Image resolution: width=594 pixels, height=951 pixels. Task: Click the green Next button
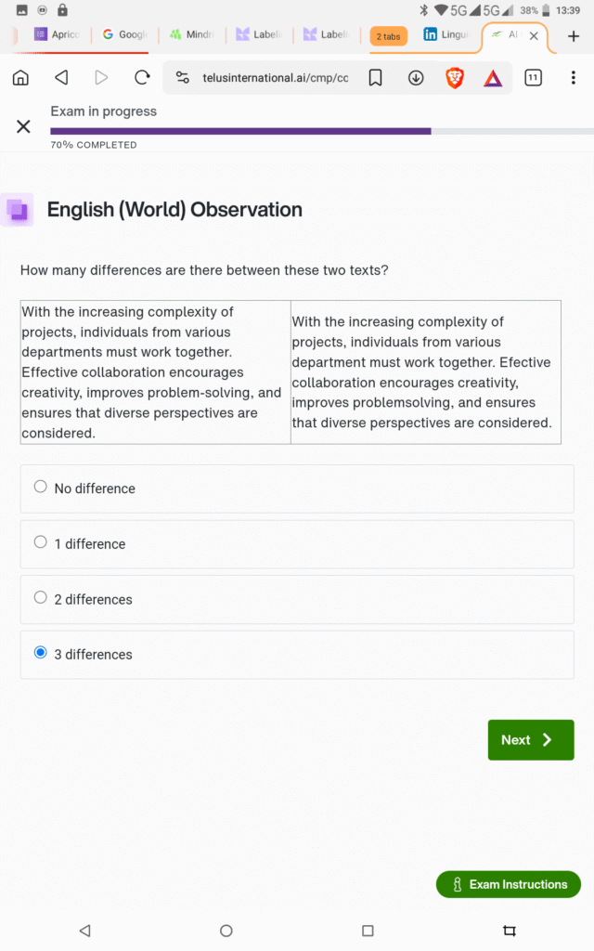(x=531, y=740)
